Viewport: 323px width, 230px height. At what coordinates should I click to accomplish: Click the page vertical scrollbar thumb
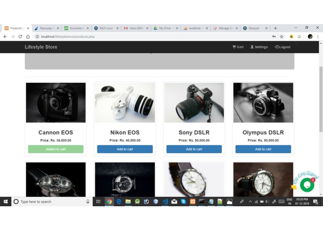pos(321,99)
